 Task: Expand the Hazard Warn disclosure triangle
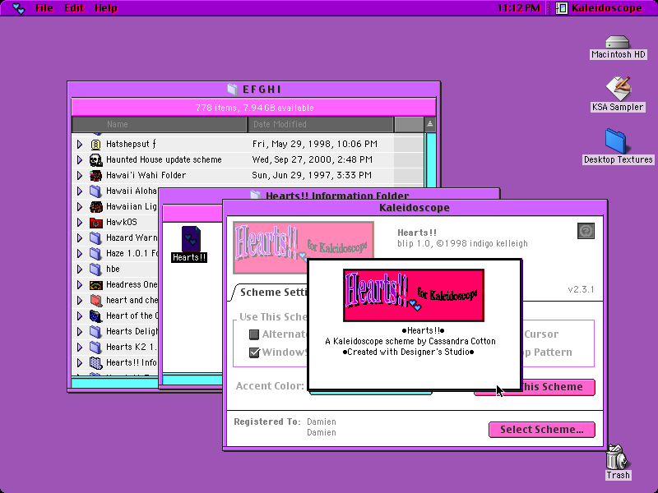click(x=80, y=238)
